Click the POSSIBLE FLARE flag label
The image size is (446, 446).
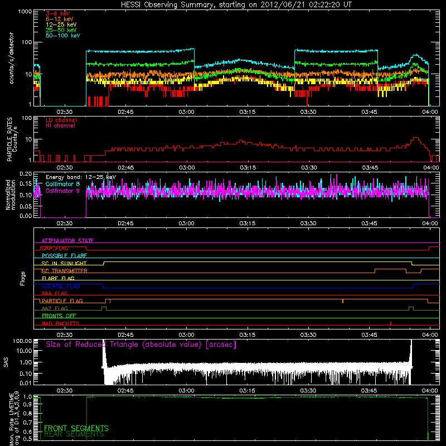click(x=64, y=256)
